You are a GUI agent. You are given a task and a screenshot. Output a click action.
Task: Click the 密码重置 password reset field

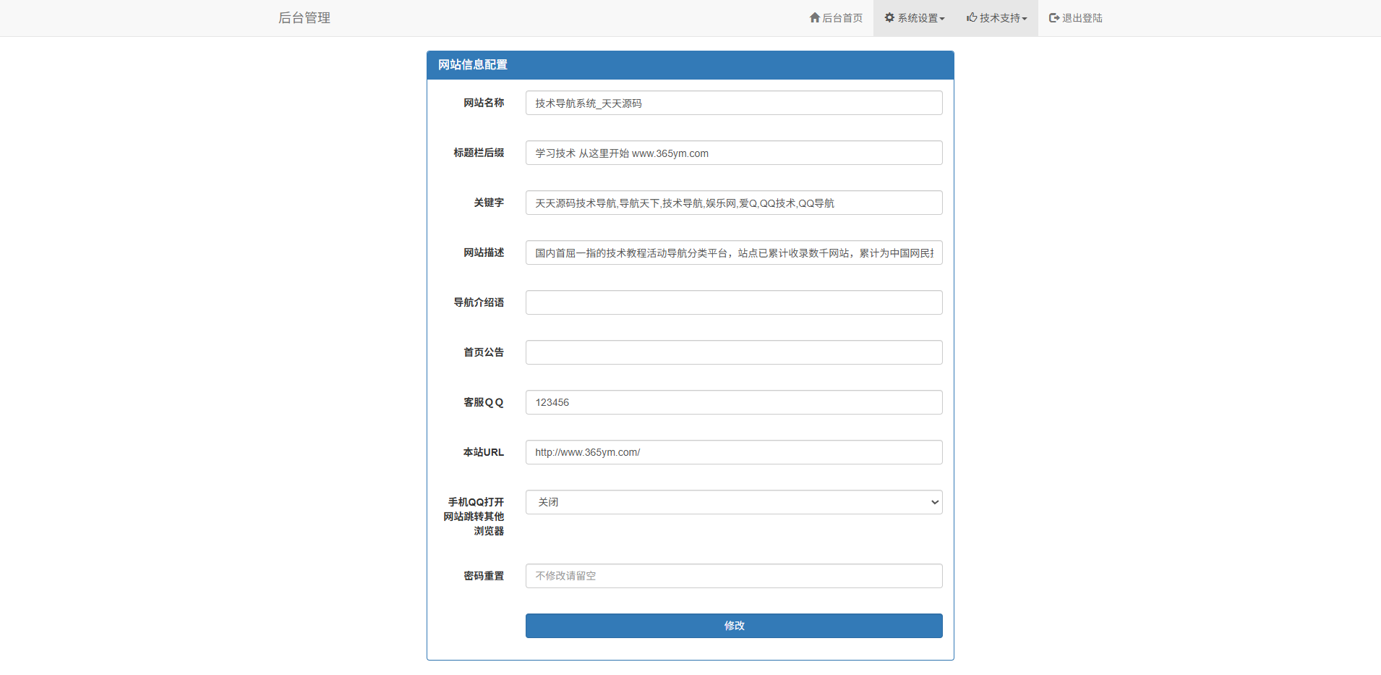(733, 575)
